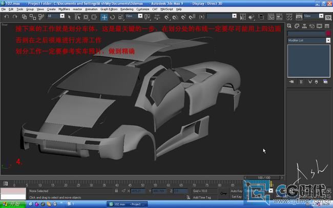The height and width of the screenshot is (208, 333).
Task: Toggle the Select and Manipulate tool
Action: 157,17
